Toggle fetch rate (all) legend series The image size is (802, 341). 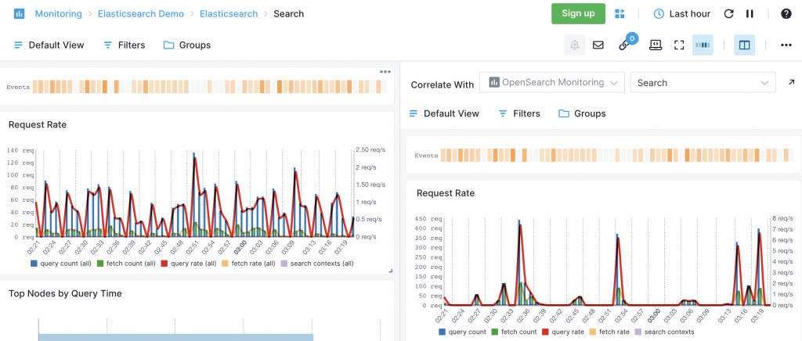[x=248, y=264]
